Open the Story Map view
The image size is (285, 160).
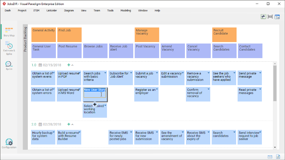pyautogui.click(x=9, y=32)
